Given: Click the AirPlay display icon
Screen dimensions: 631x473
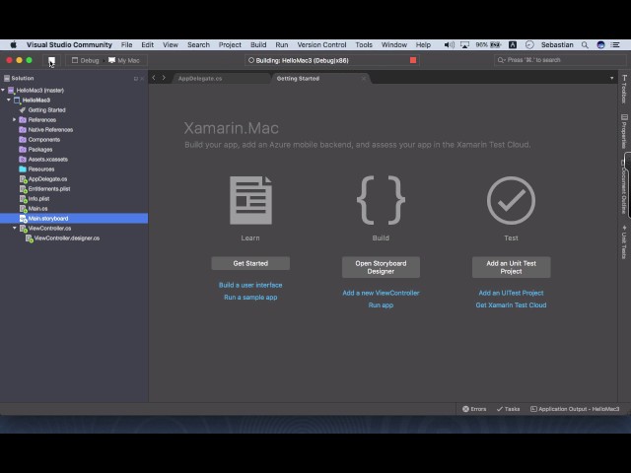Looking at the screenshot, I should coord(464,45).
